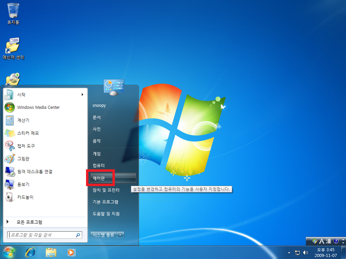
Task: Show hidden tray icons arrow
Action: coord(289,253)
